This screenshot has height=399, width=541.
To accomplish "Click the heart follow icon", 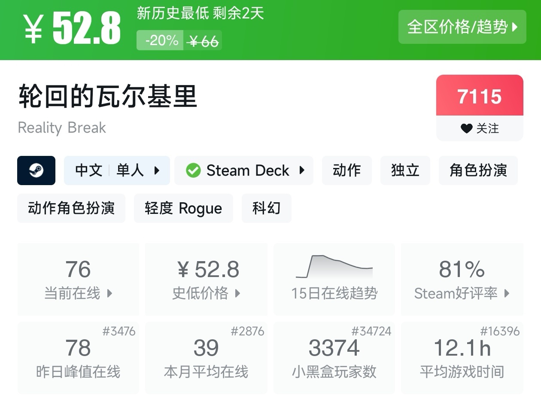I will click(466, 128).
